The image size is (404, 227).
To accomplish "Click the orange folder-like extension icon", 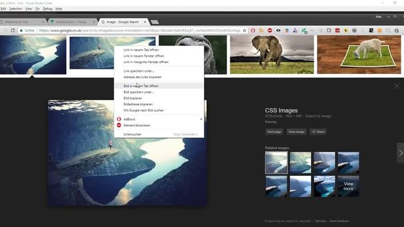I will click(379, 30).
